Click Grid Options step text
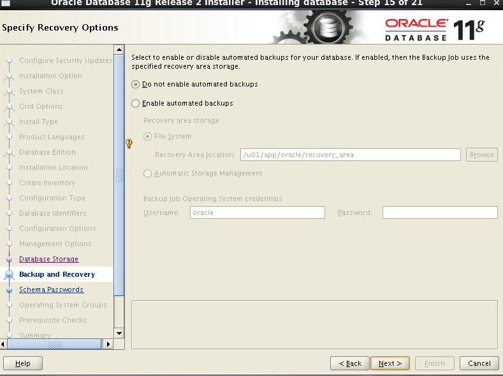 pos(41,106)
